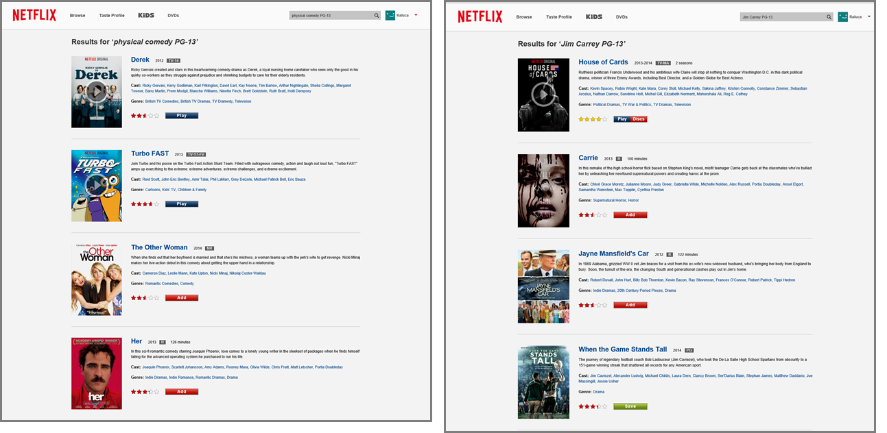The height and width of the screenshot is (433, 887).
Task: Open the Carrie title link
Action: 588,158
